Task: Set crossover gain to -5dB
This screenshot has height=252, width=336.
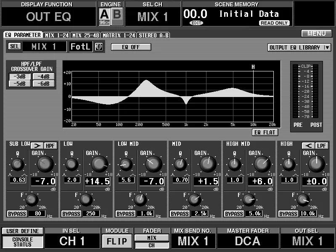Action: click(20, 84)
